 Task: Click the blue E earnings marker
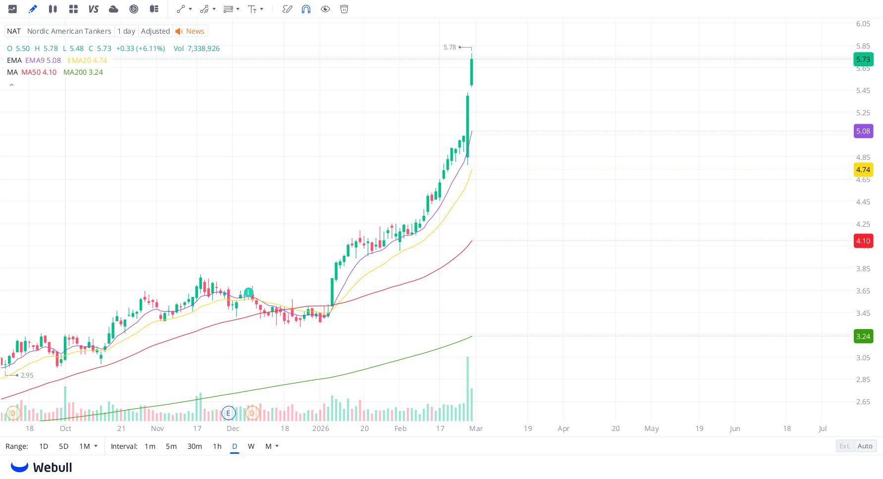228,413
